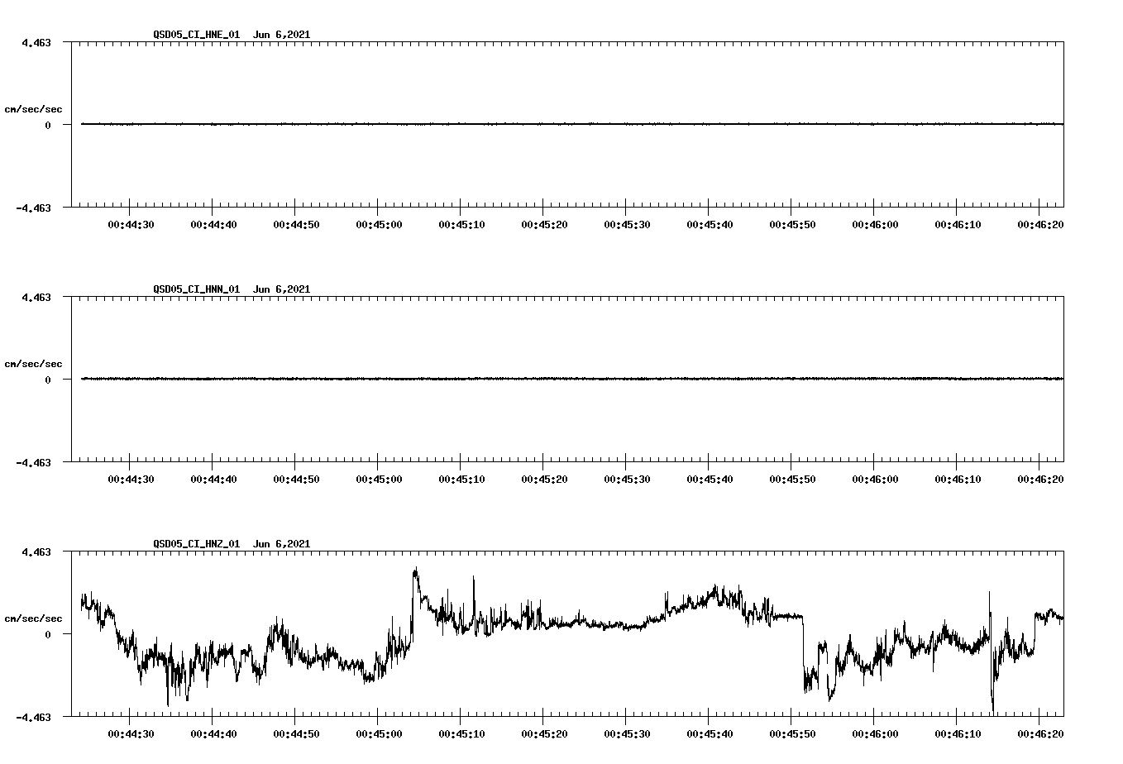Click the -4.463 lower limit on HNN plot
1123x764 pixels.
point(33,462)
